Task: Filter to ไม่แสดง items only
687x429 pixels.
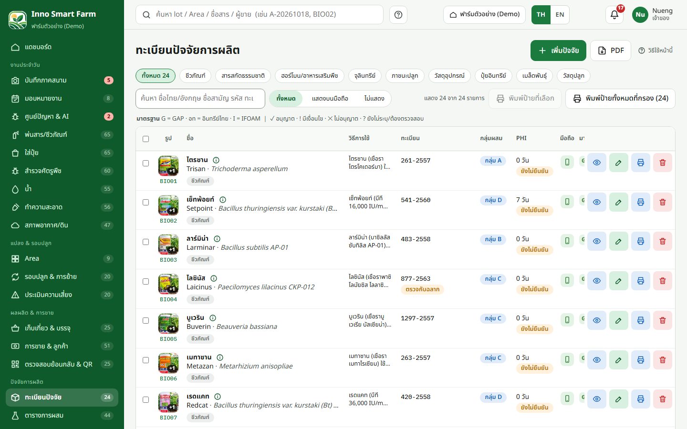Action: (374, 99)
